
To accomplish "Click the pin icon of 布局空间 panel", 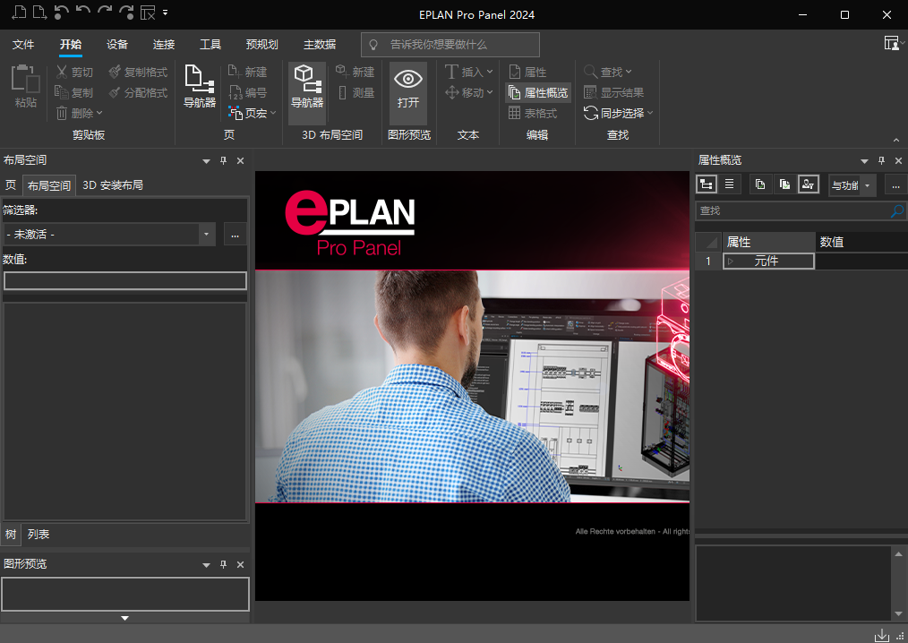I will click(224, 161).
